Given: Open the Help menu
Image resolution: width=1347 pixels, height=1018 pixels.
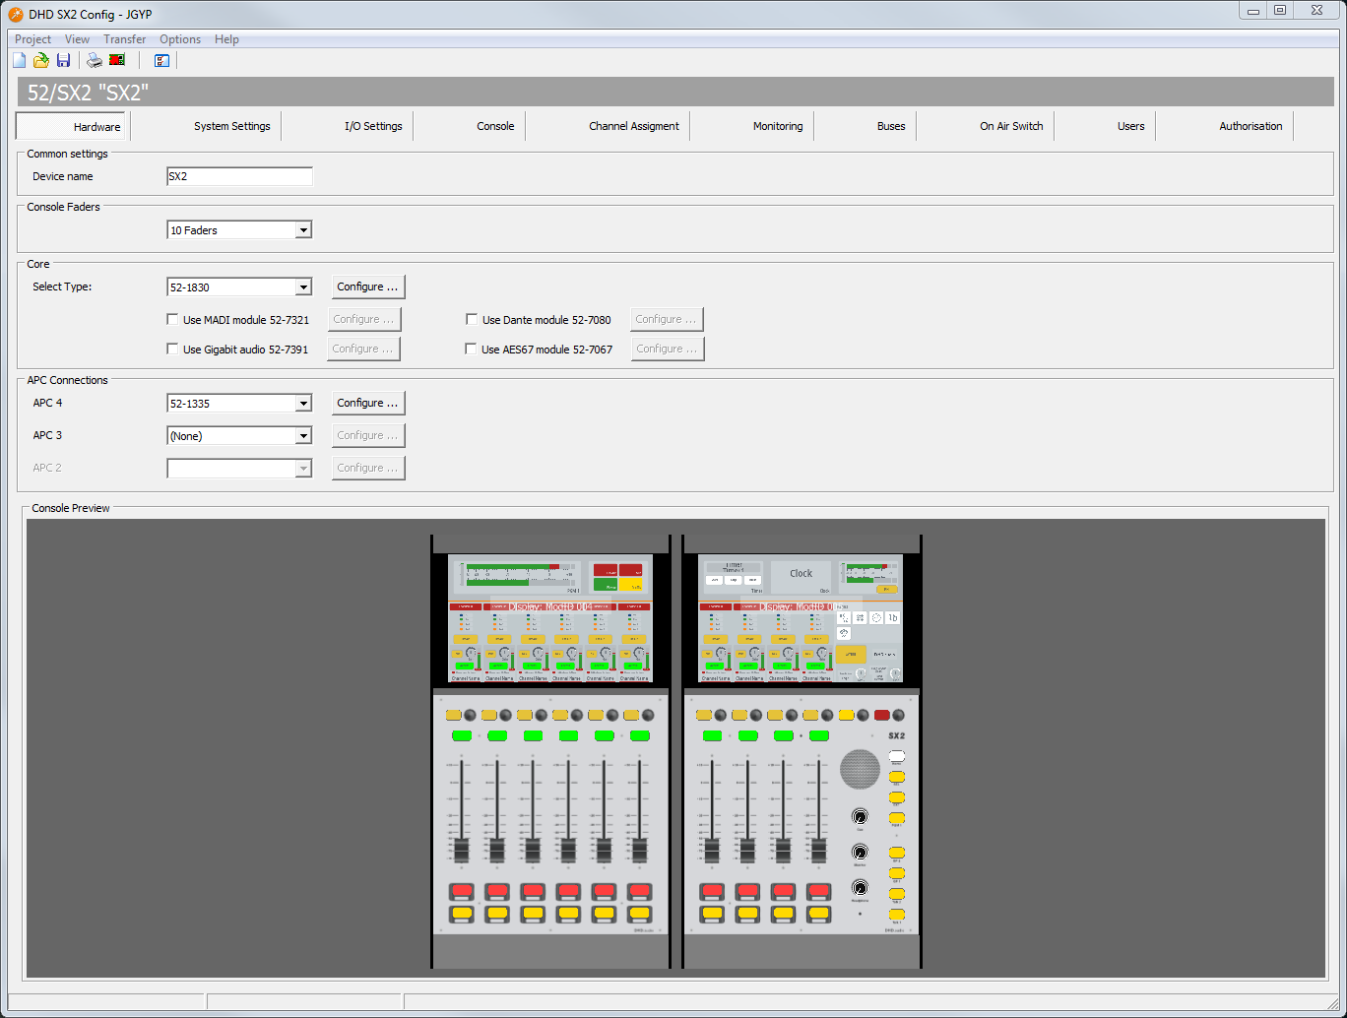Looking at the screenshot, I should [x=226, y=39].
